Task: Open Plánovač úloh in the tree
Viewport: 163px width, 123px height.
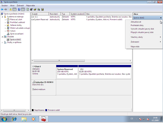Action: point(16,19)
